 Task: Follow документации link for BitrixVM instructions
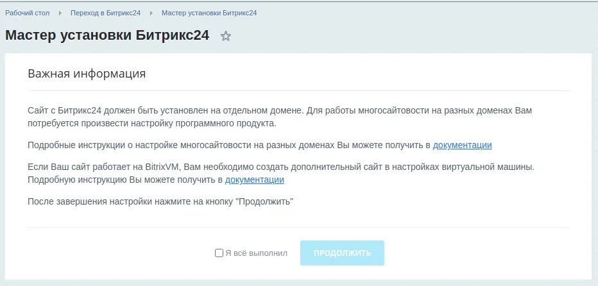pos(254,180)
